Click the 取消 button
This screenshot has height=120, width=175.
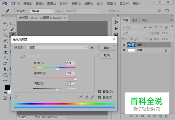pos(106,55)
